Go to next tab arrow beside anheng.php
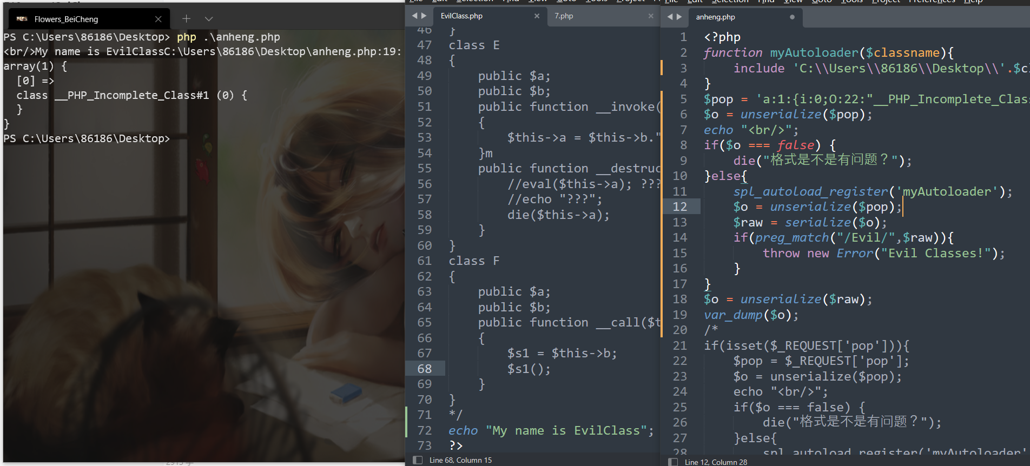This screenshot has height=466, width=1030. (x=679, y=17)
